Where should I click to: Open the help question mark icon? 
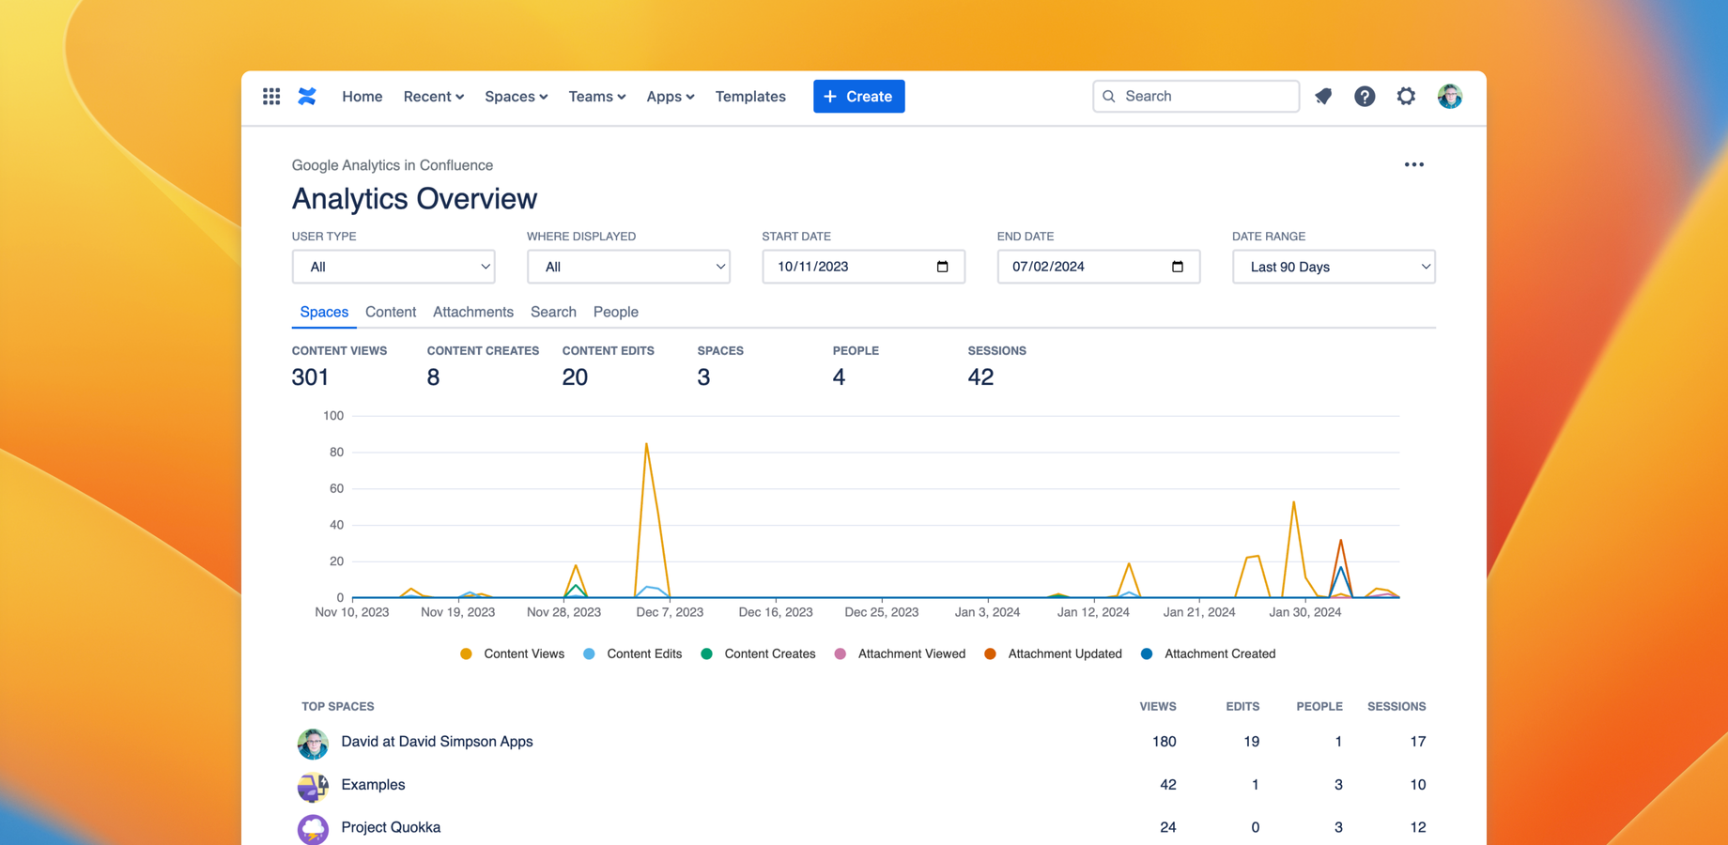pos(1365,96)
